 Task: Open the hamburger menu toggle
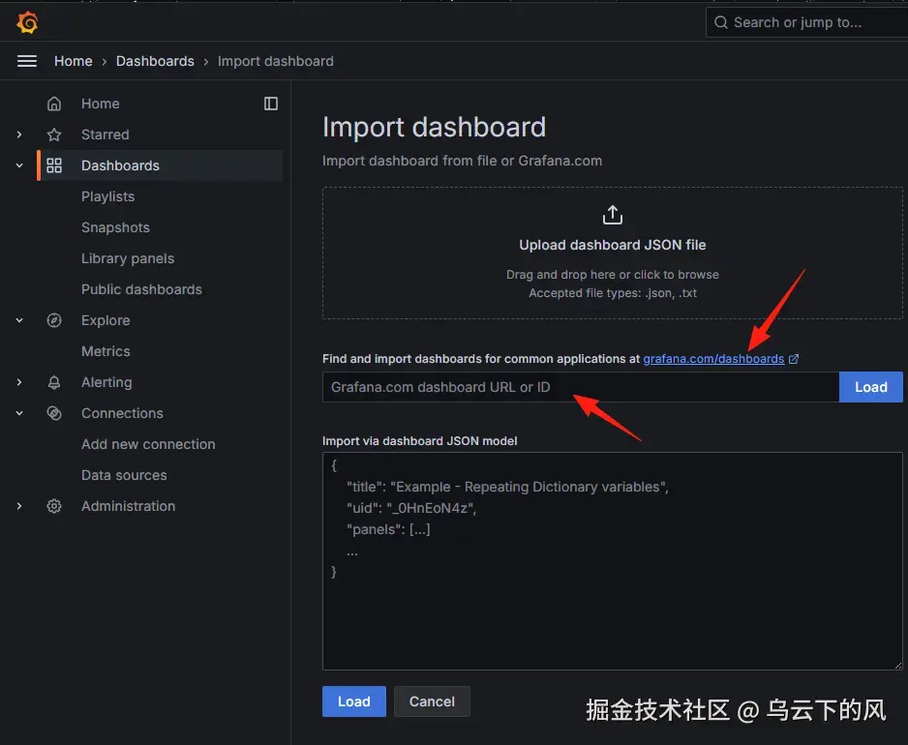(27, 61)
